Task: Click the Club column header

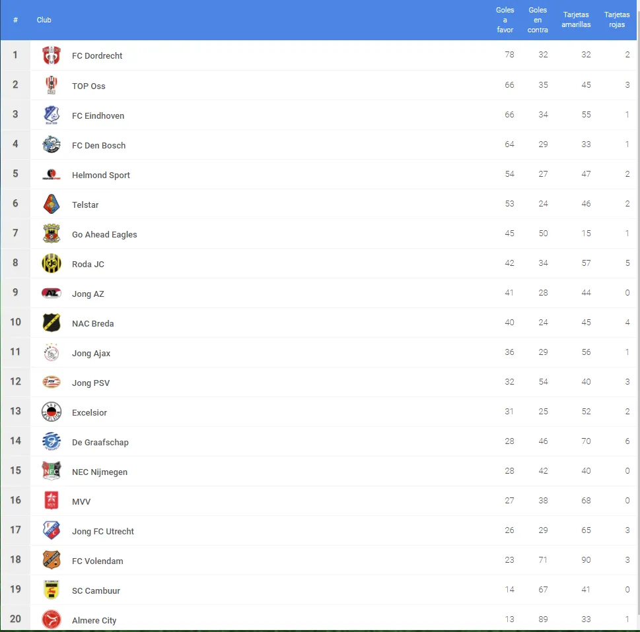Action: [44, 20]
